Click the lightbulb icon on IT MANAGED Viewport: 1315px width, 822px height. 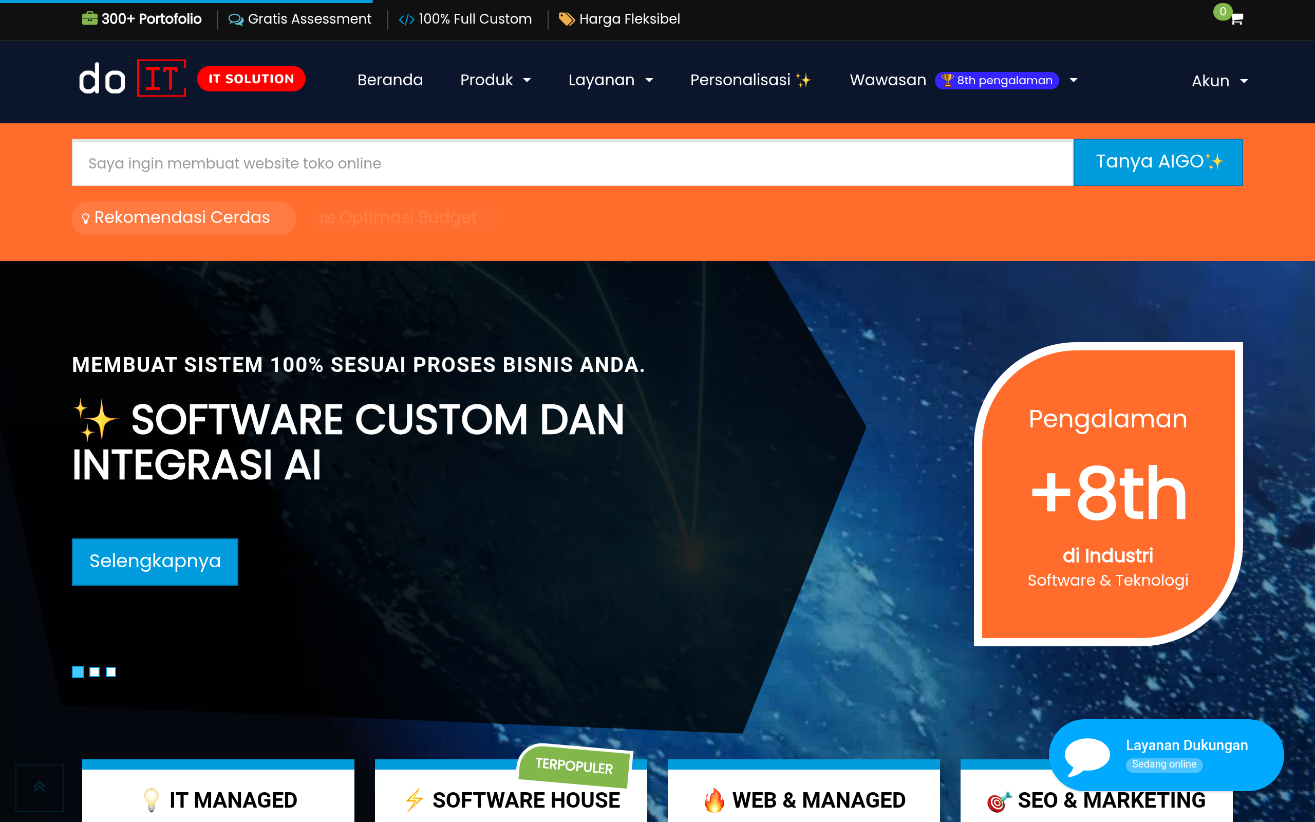[x=151, y=800]
